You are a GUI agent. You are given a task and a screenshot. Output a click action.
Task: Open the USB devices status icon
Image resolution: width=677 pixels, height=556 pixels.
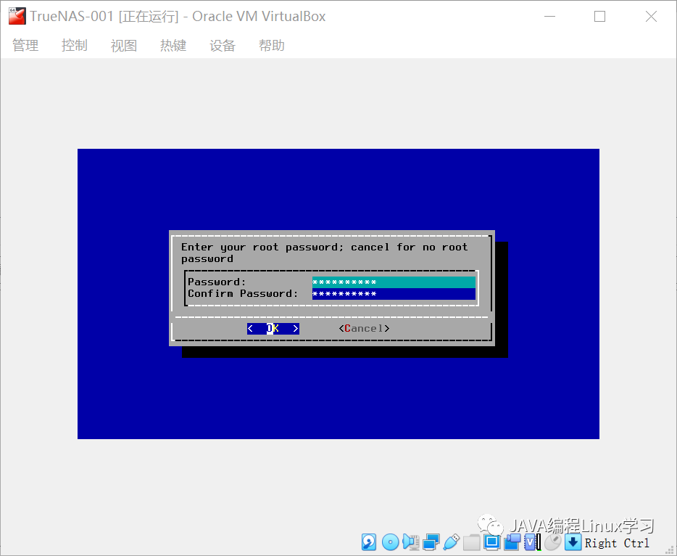pyautogui.click(x=451, y=542)
